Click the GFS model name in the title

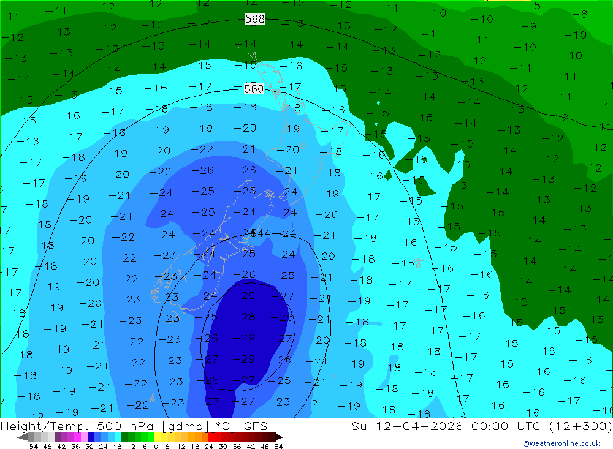[x=256, y=426]
